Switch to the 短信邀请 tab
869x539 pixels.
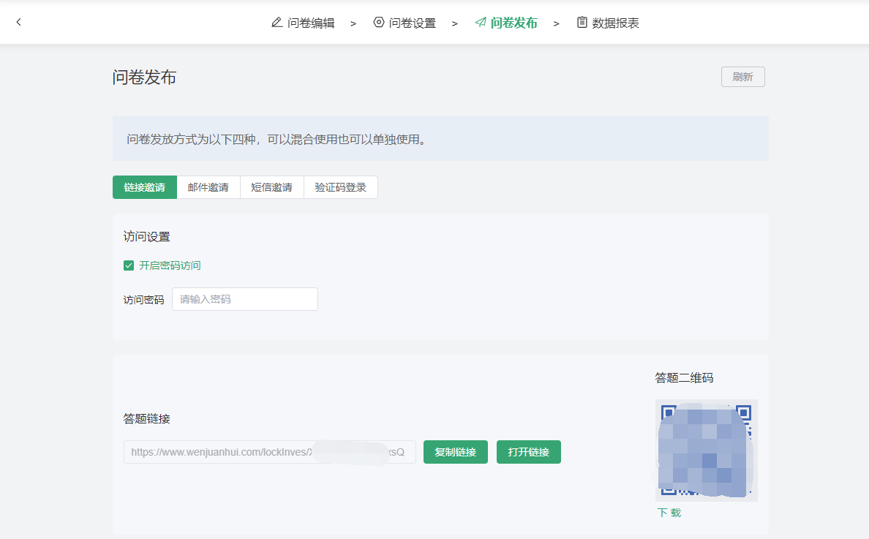(272, 187)
